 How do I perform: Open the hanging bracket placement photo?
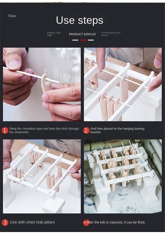pos(123,84)
